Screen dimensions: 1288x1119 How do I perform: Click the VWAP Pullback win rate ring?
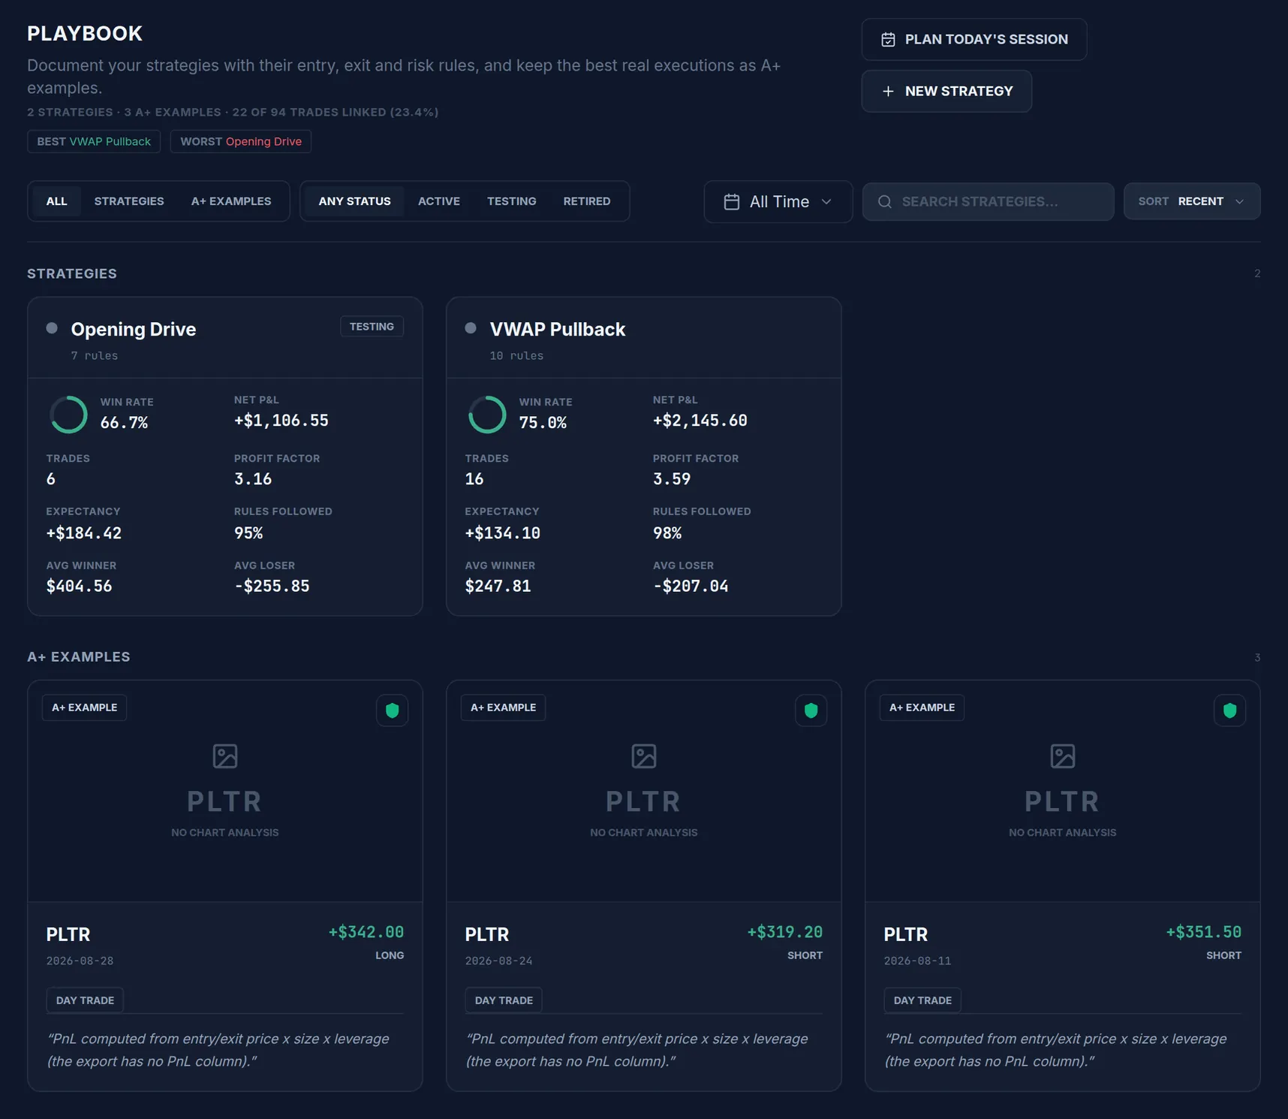pos(487,415)
